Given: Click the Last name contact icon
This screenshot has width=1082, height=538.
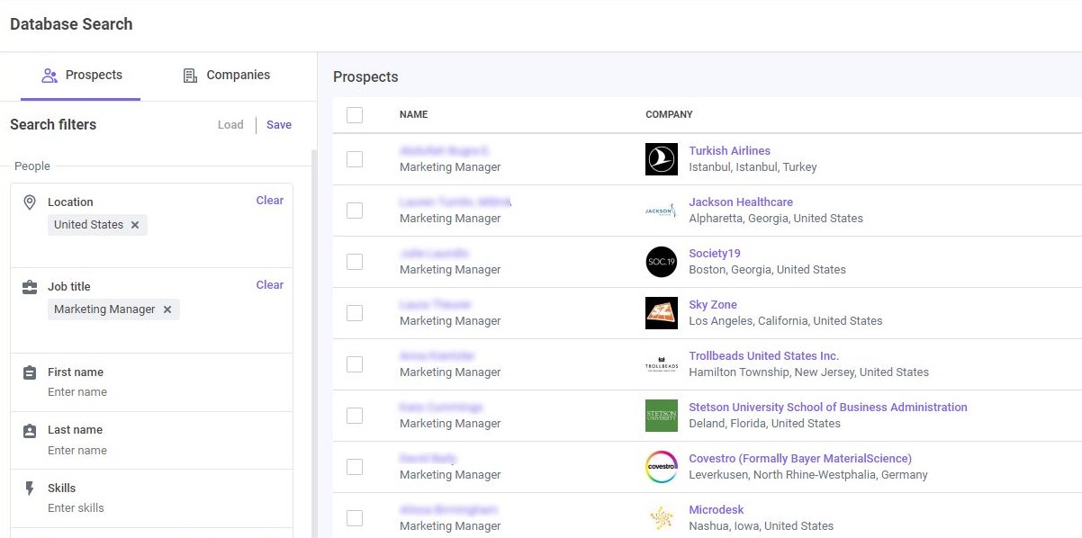Looking at the screenshot, I should click(x=30, y=431).
